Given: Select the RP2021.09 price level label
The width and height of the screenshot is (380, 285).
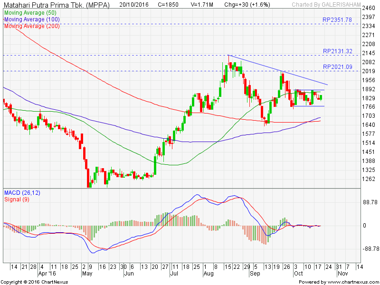Looking at the screenshot, I should 337,67.
